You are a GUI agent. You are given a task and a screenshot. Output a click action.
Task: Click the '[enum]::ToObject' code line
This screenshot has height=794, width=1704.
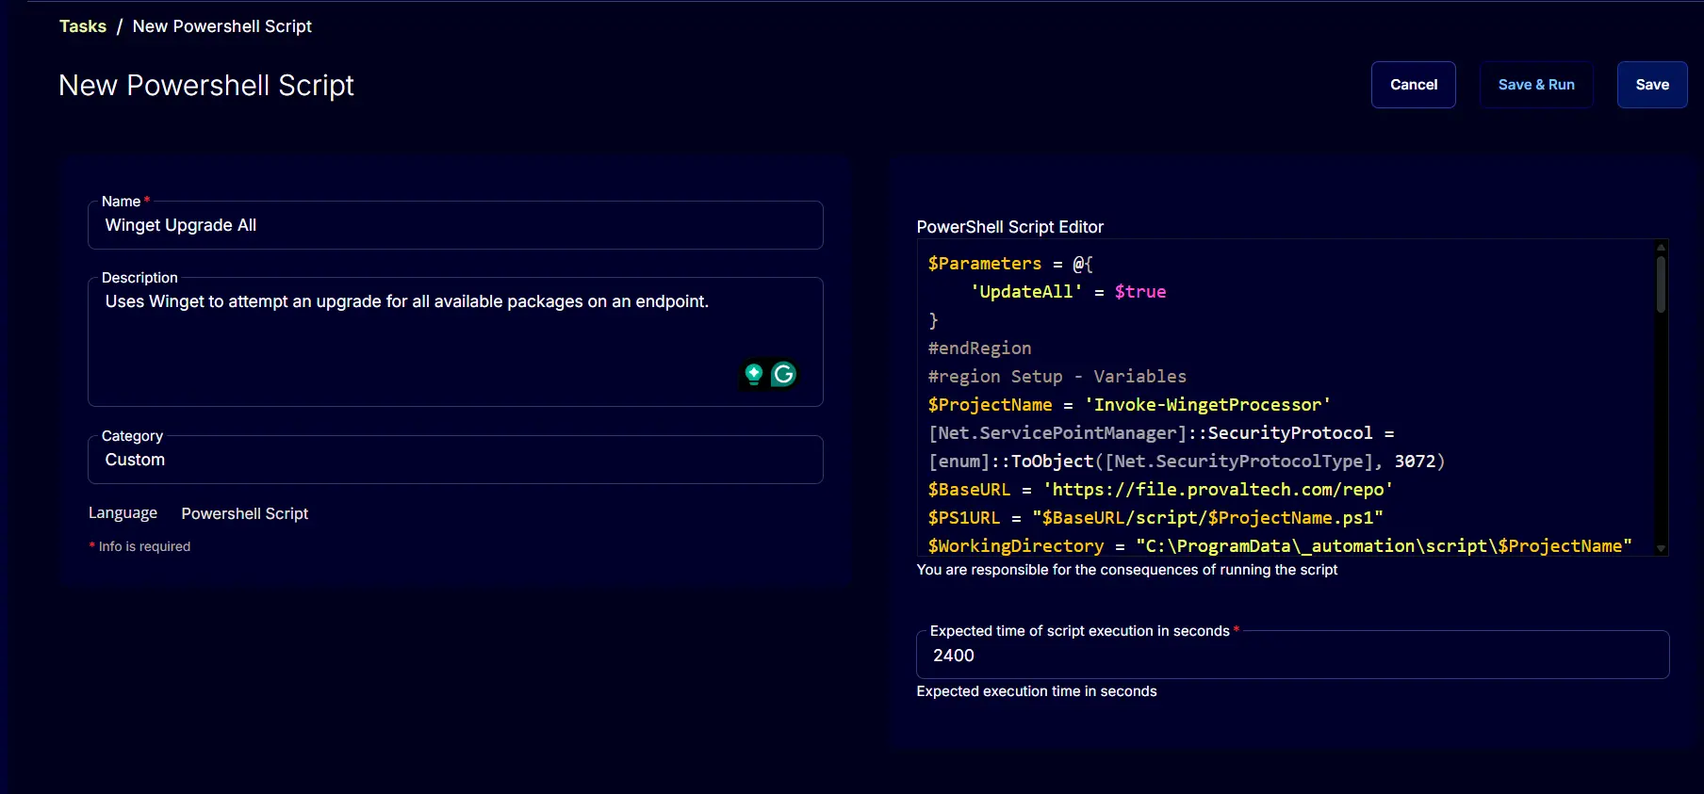click(x=1186, y=462)
